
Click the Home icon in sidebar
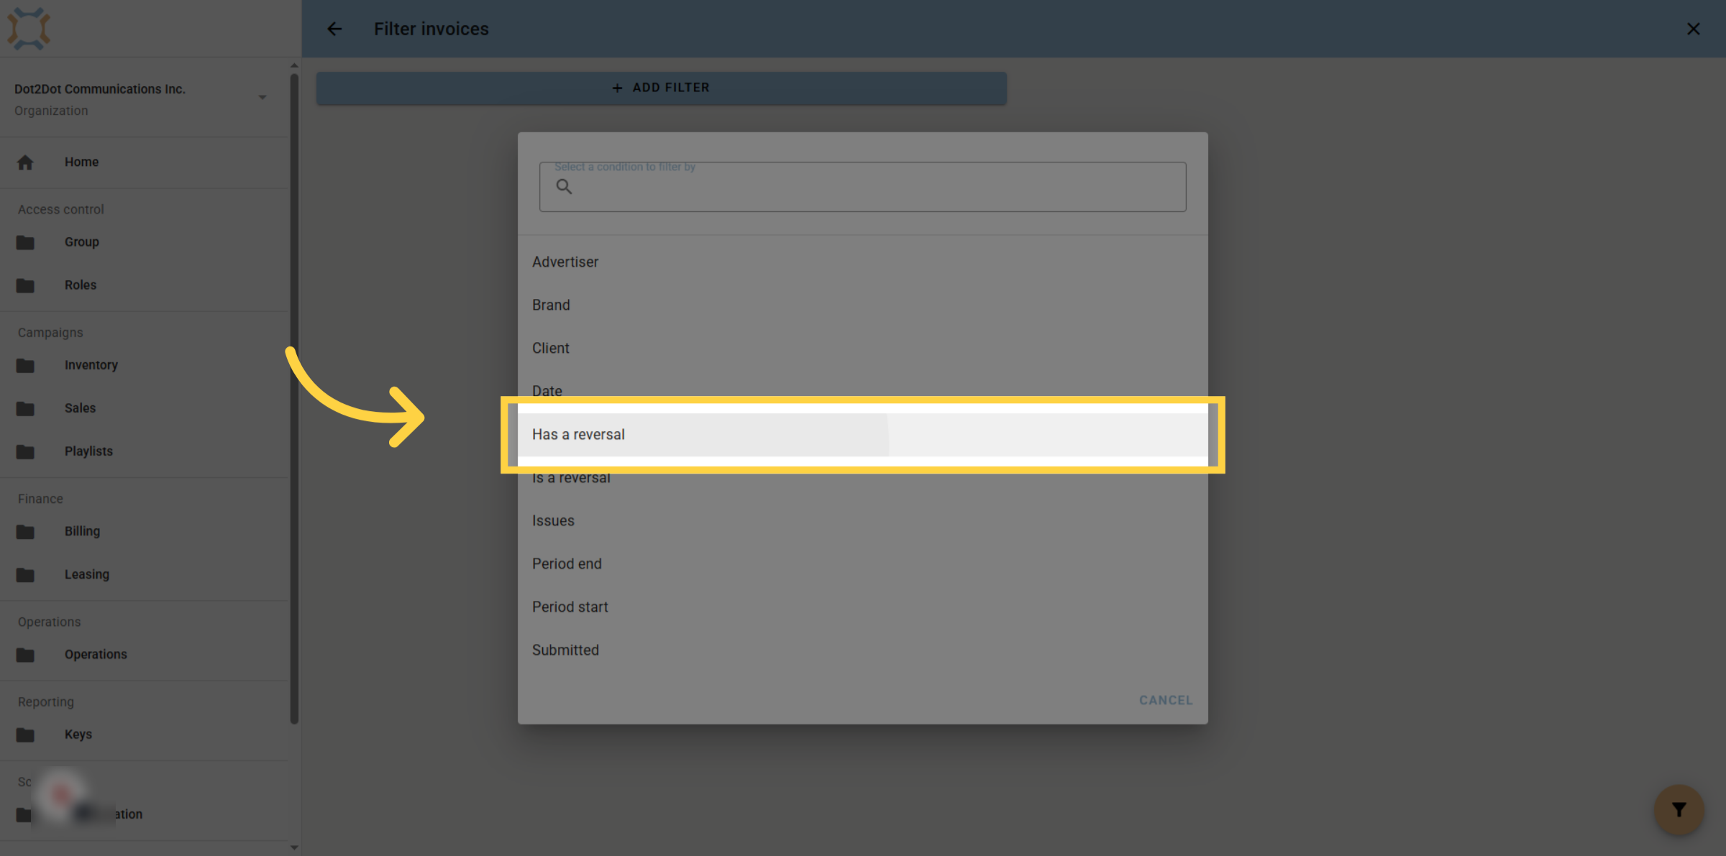tap(25, 162)
